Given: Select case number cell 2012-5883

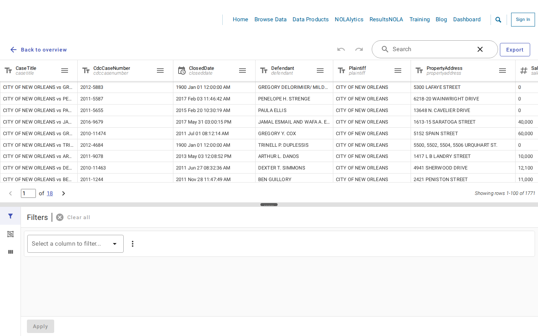Looking at the screenshot, I should click(125, 87).
